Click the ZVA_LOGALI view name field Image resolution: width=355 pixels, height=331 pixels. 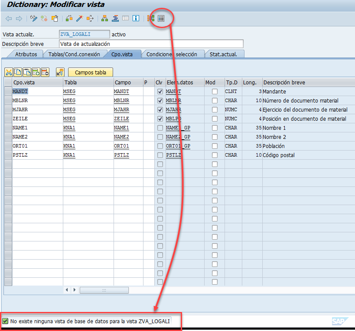(84, 34)
